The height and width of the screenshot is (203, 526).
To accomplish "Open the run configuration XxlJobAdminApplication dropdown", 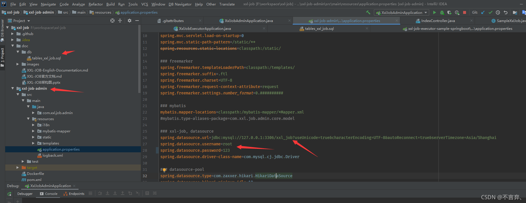I will [x=402, y=12].
